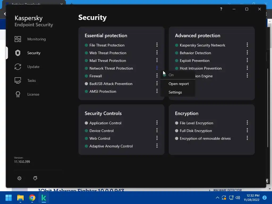Go to Update in sidebar

(33, 67)
